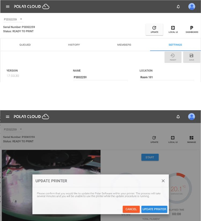This screenshot has width=201, height=221.
Task: Switch to the HISTORY tab
Action: pos(74,45)
